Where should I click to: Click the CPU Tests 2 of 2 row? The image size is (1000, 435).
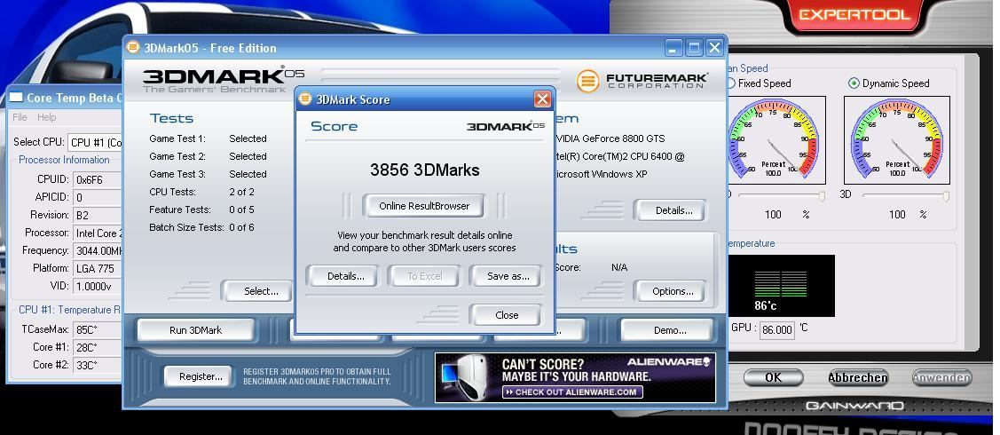point(201,192)
